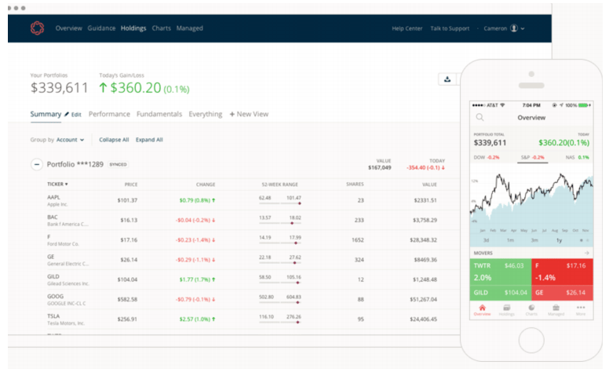The image size is (609, 369).
Task: Tap the search magnifier icon on the phone
Action: [480, 117]
